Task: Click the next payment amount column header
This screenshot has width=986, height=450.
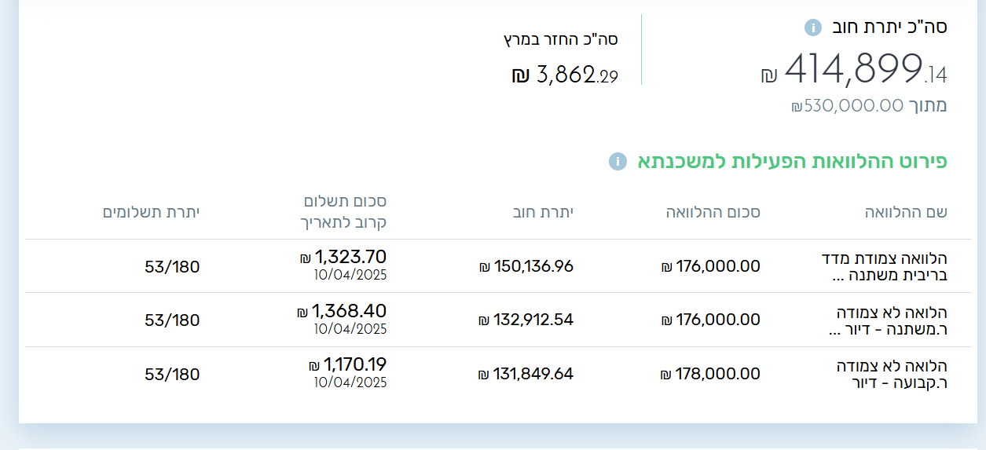Action: click(x=344, y=212)
